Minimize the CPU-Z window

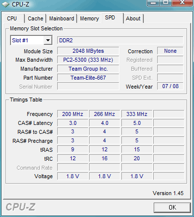click(153, 2)
